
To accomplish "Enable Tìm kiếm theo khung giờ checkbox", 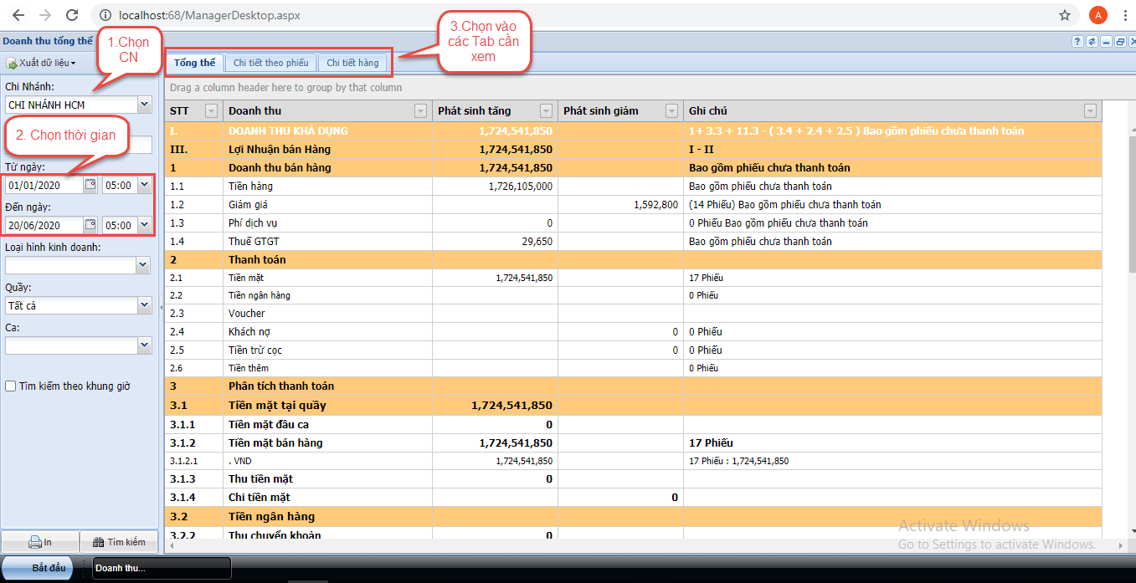I will click(x=11, y=386).
